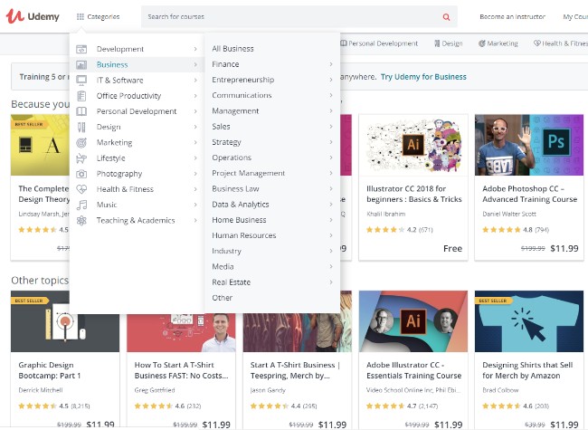
Task: Open Adobe Photoshop CC Advanced Training Course
Action: point(529,194)
